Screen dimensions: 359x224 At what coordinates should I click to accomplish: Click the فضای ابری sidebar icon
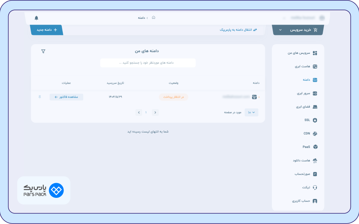[315, 107]
